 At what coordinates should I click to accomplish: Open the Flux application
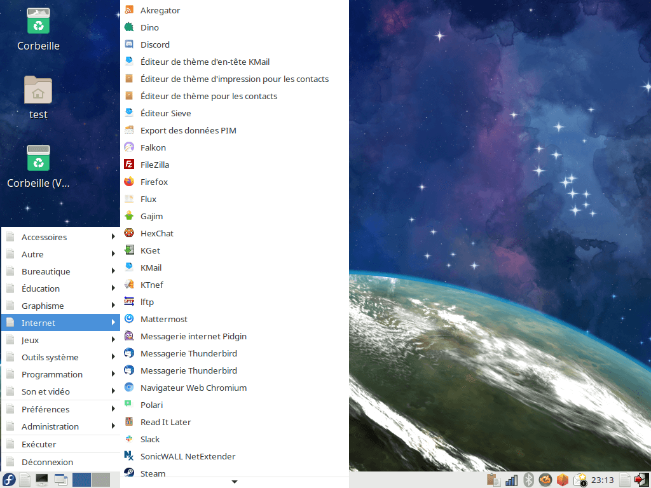(234, 199)
